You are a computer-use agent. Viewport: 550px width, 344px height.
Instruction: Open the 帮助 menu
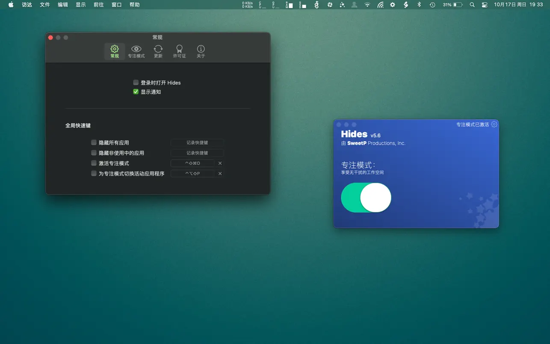[x=135, y=5]
